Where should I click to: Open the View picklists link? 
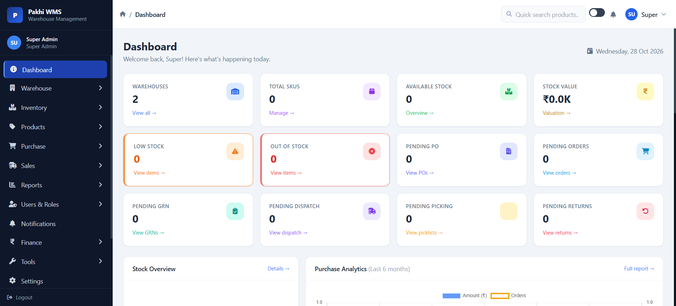coord(424,233)
